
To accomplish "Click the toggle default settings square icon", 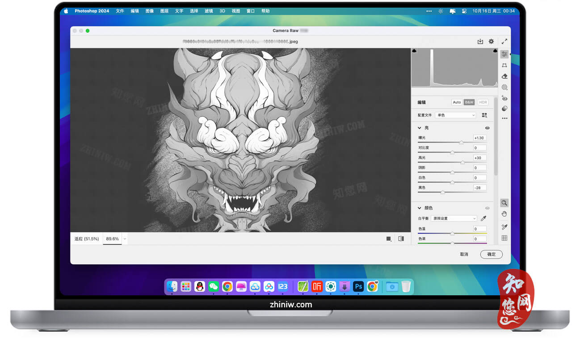I will [389, 239].
